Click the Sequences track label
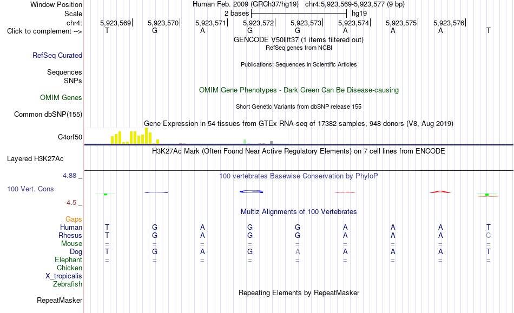514x313 pixels. click(64, 72)
